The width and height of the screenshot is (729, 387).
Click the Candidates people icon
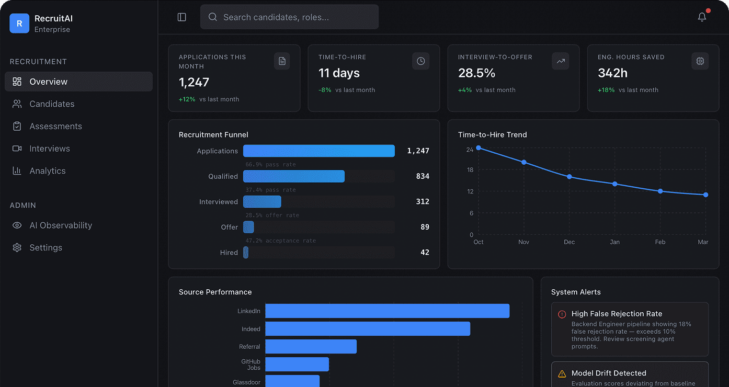[17, 104]
